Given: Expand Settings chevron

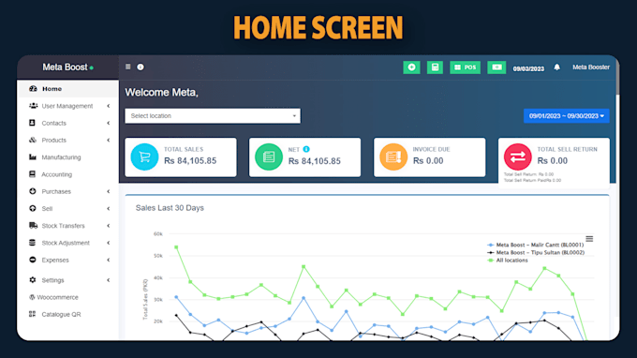Looking at the screenshot, I should [x=108, y=280].
